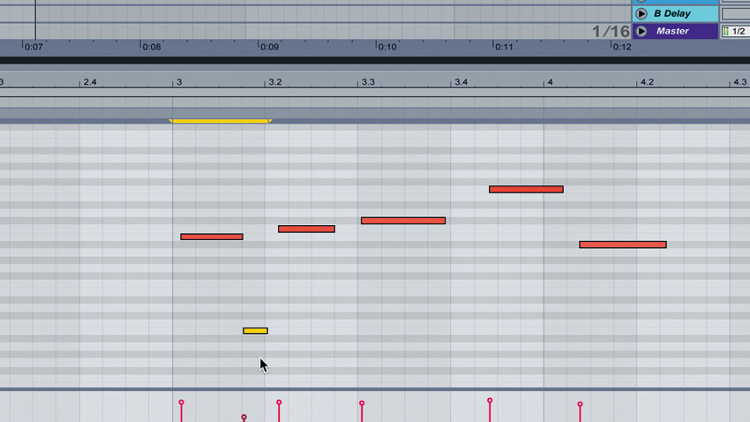Viewport: 750px width, 422px height.
Task: Launch the B Delay return track play button
Action: point(641,14)
